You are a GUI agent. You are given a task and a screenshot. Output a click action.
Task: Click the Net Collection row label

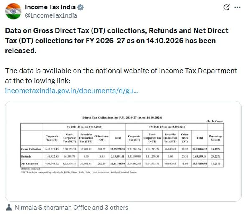click(30, 164)
